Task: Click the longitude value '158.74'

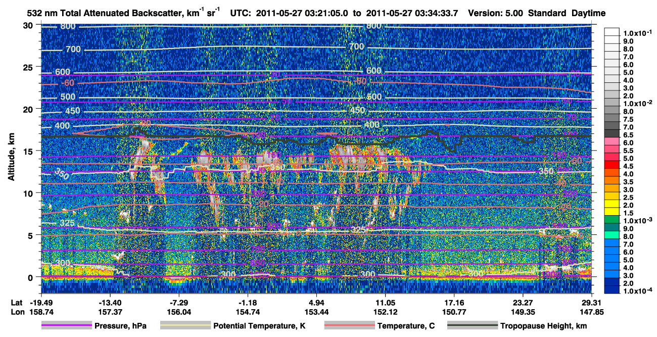Action: pyautogui.click(x=41, y=312)
